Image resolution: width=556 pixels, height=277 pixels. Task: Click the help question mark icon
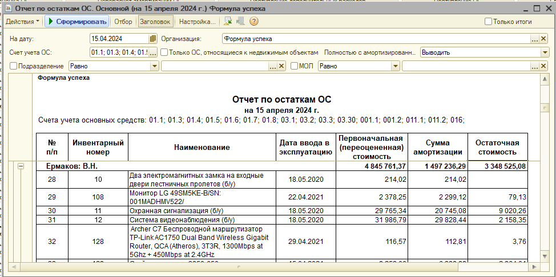(254, 22)
